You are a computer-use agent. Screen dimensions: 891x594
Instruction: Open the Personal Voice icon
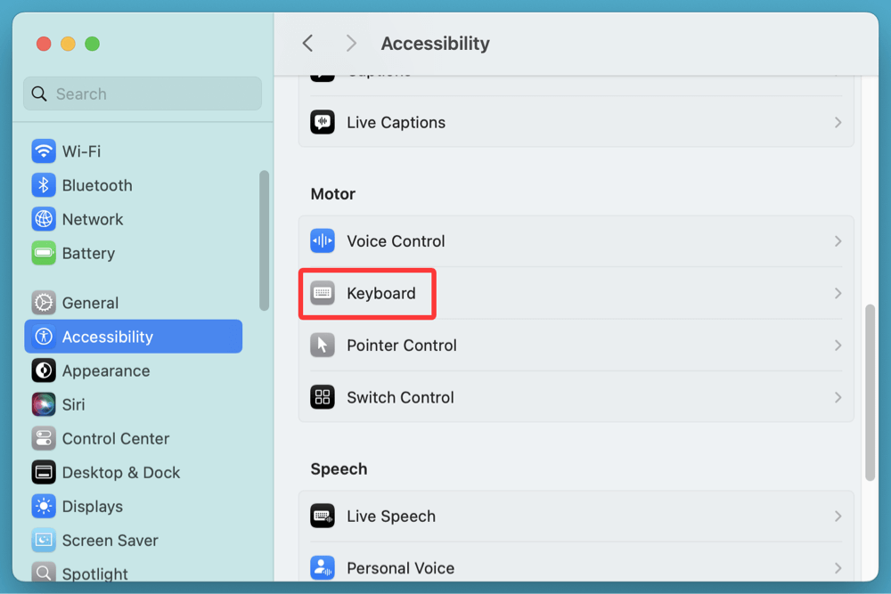point(322,568)
